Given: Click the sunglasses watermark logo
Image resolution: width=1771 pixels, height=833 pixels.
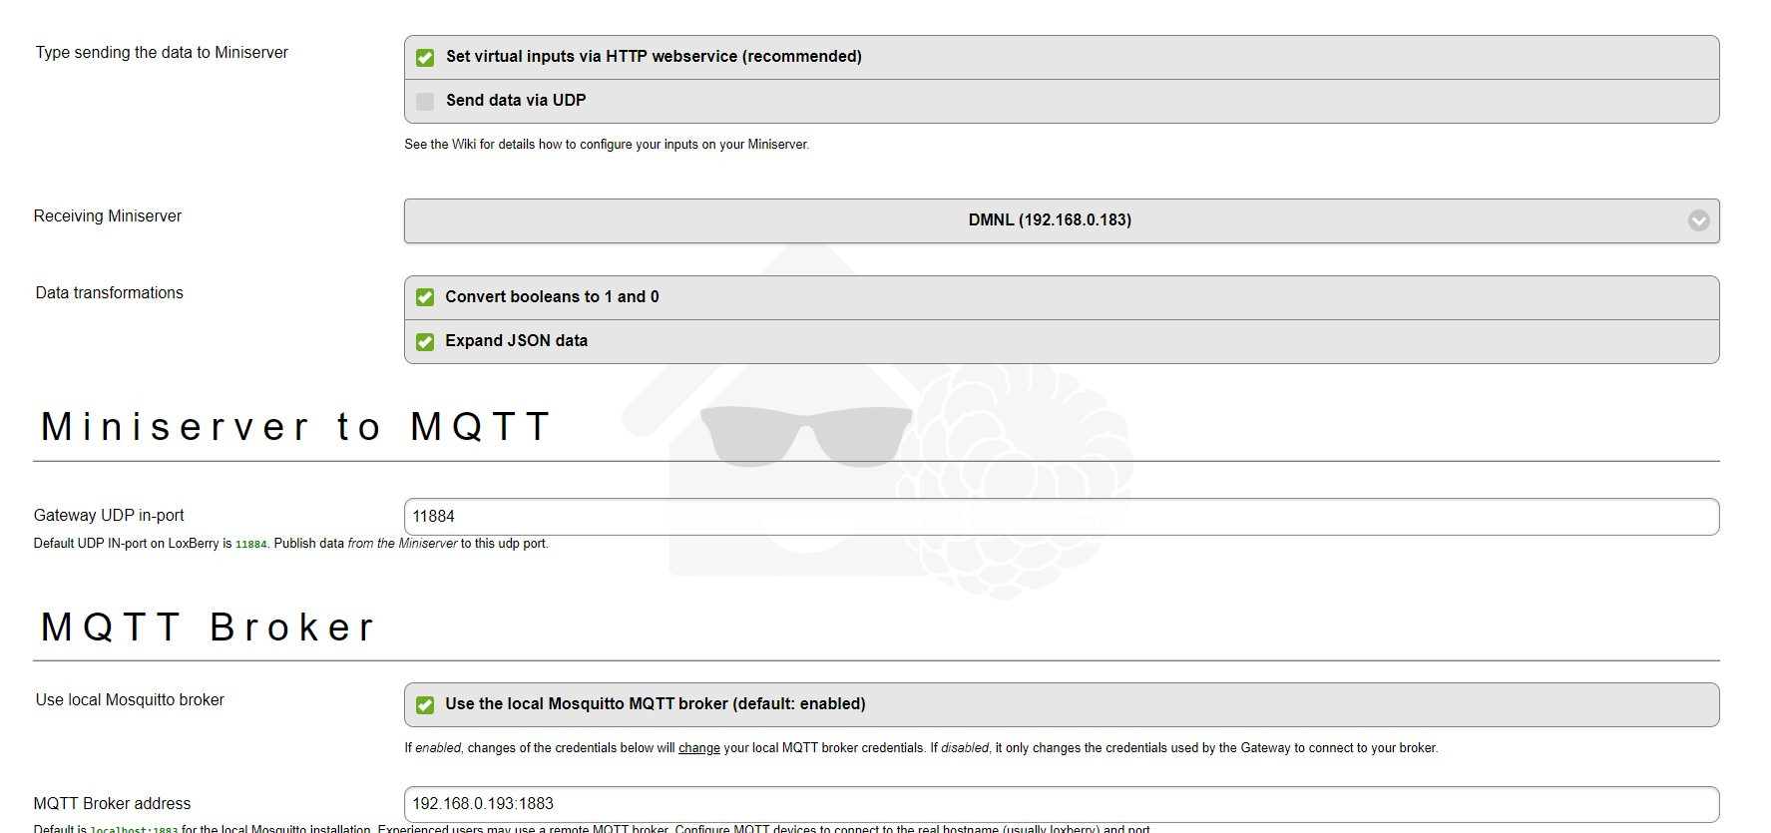Looking at the screenshot, I should click(x=805, y=435).
